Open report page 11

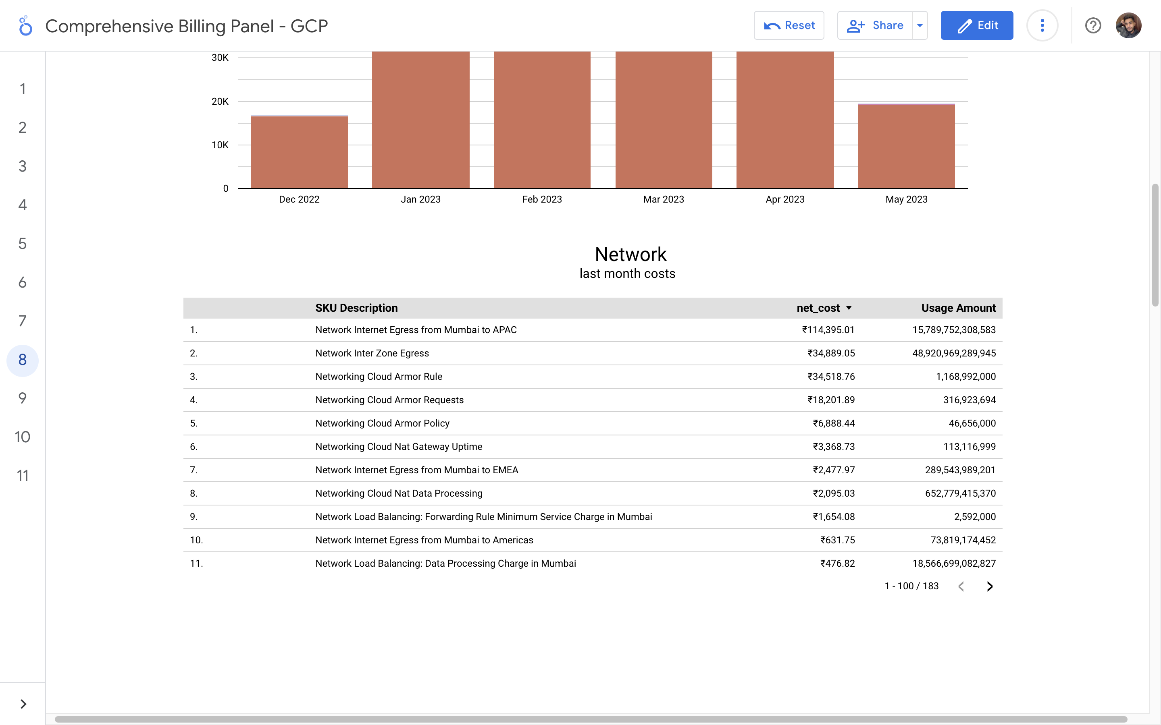[x=23, y=476]
